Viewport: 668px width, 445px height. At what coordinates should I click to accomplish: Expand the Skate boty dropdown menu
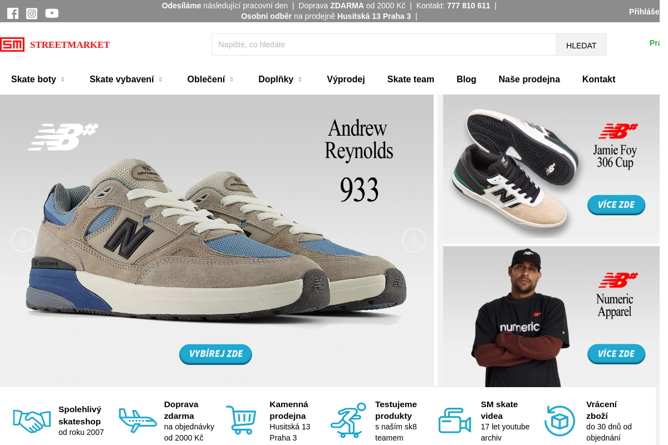click(x=38, y=79)
